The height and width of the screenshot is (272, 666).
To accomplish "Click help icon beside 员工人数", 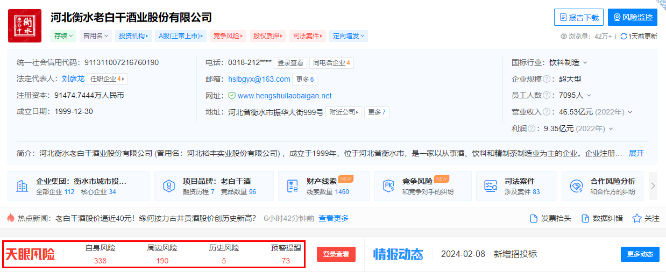I will click(x=547, y=95).
